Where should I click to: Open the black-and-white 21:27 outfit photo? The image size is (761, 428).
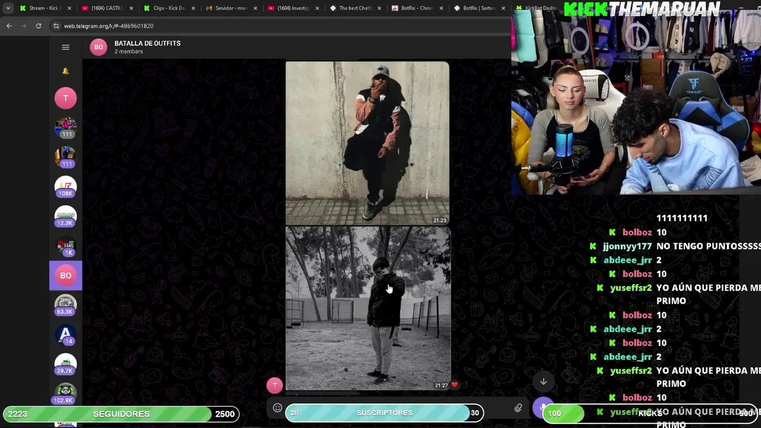click(367, 309)
